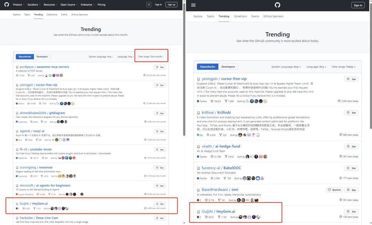372x225 pixels.
Task: Switch to Developers in the right window
Action: tap(228, 67)
